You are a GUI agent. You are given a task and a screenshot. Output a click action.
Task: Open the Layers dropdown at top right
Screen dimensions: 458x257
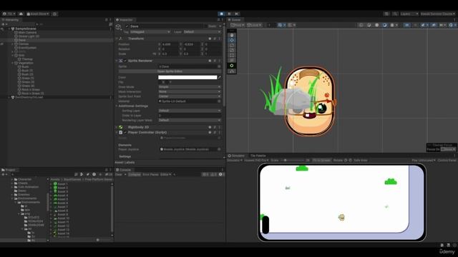pyautogui.click(x=409, y=14)
